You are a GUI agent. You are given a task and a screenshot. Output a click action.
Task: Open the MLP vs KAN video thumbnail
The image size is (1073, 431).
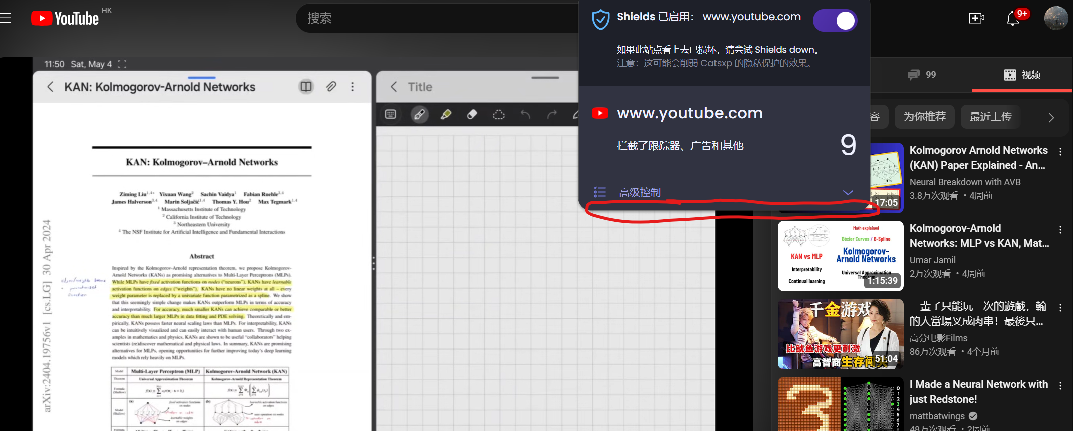point(840,256)
